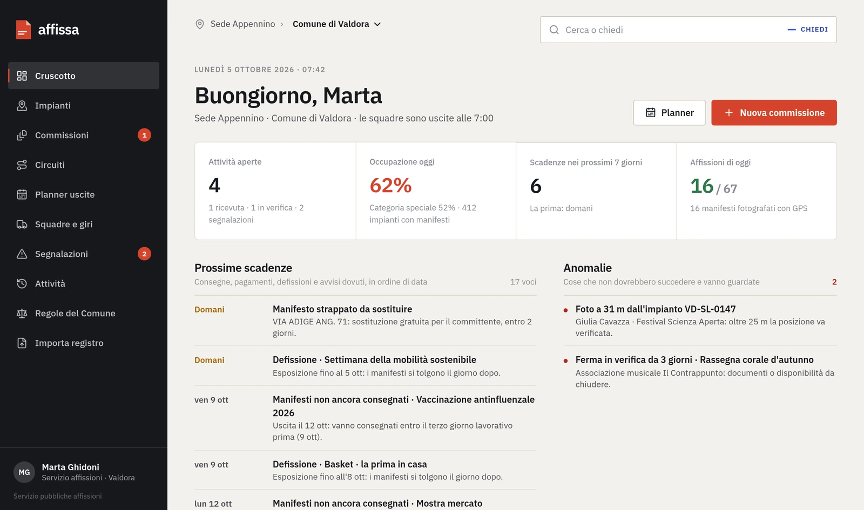Open Squadre e giri truck icon
This screenshot has width=864, height=510.
pos(22,224)
